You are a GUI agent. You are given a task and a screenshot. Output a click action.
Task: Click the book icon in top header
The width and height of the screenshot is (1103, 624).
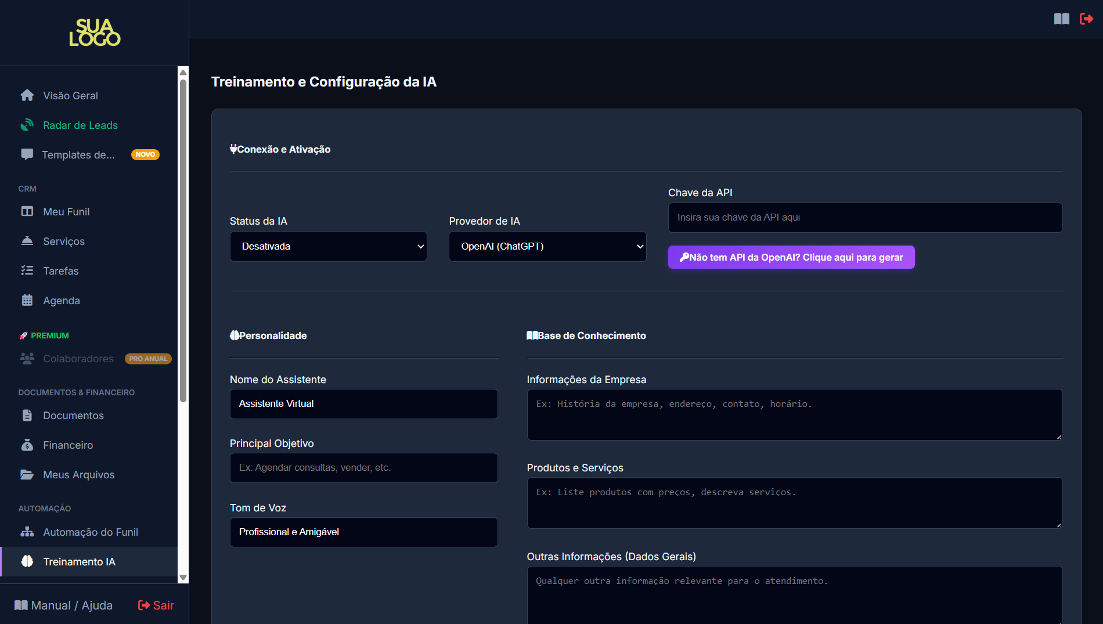pos(1061,19)
